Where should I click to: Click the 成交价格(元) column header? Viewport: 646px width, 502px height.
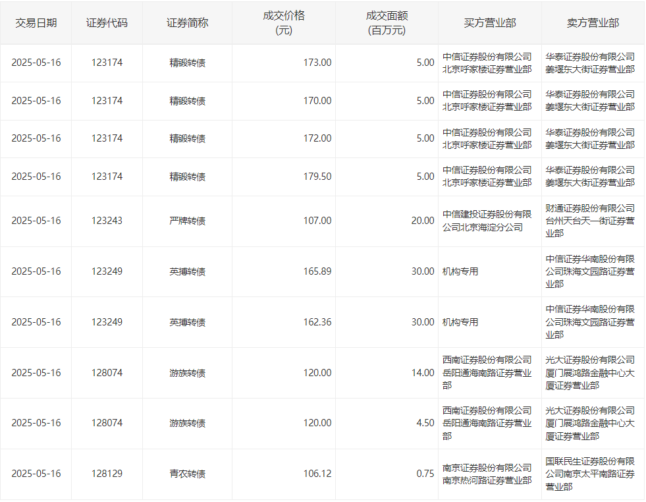click(284, 23)
